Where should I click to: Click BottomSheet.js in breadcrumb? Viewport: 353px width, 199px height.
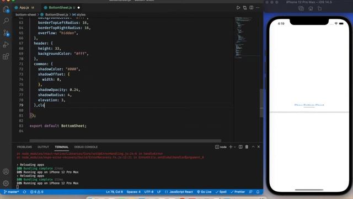(x=56, y=15)
